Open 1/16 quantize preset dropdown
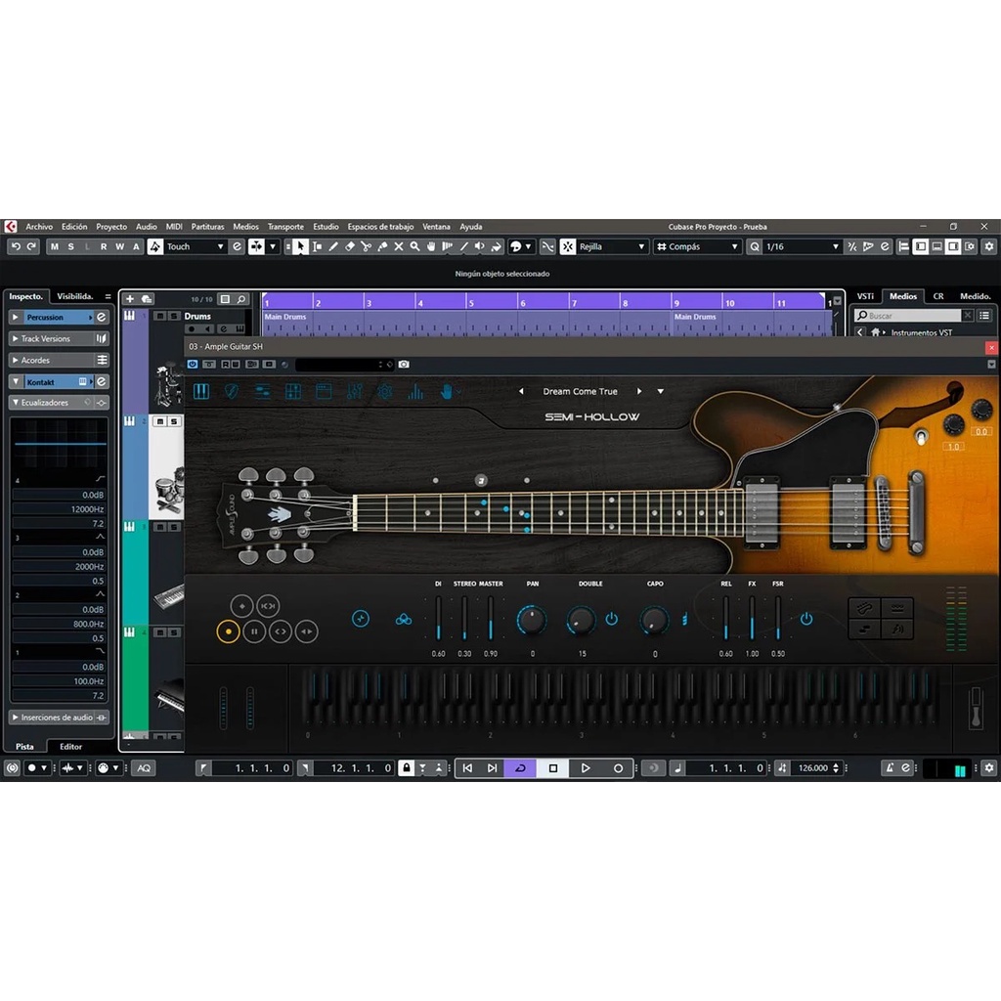 [801, 246]
